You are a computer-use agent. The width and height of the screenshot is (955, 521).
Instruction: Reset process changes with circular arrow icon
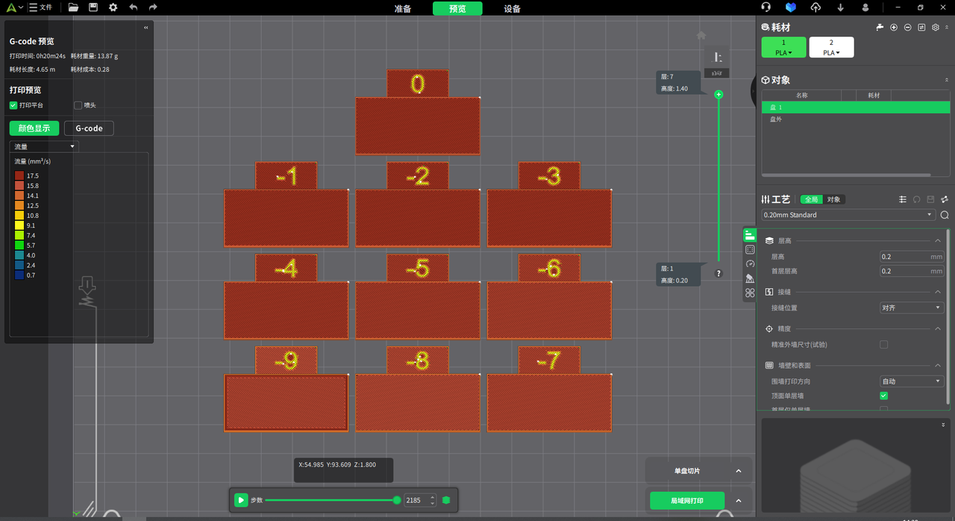point(916,199)
